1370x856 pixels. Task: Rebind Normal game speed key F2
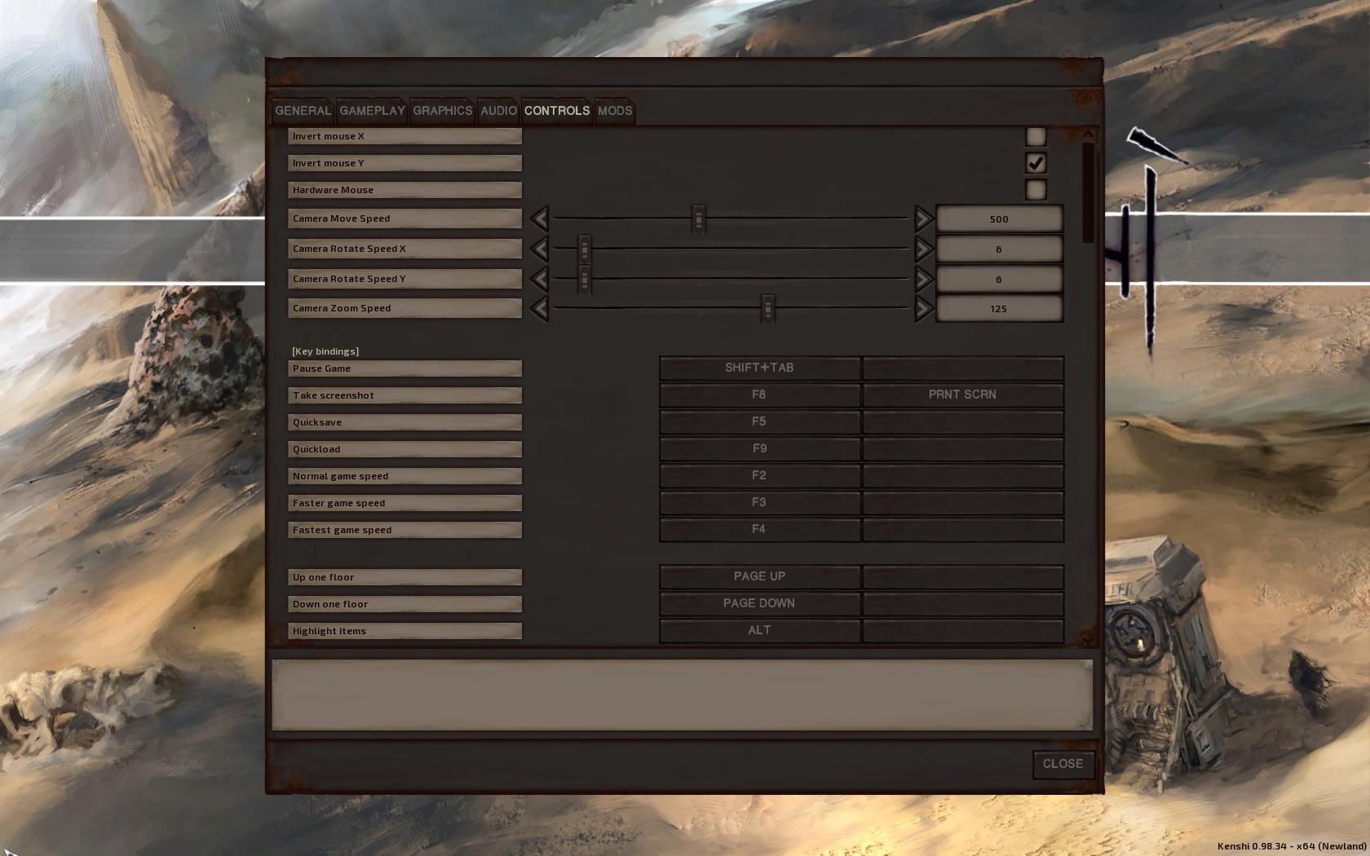[x=759, y=475]
